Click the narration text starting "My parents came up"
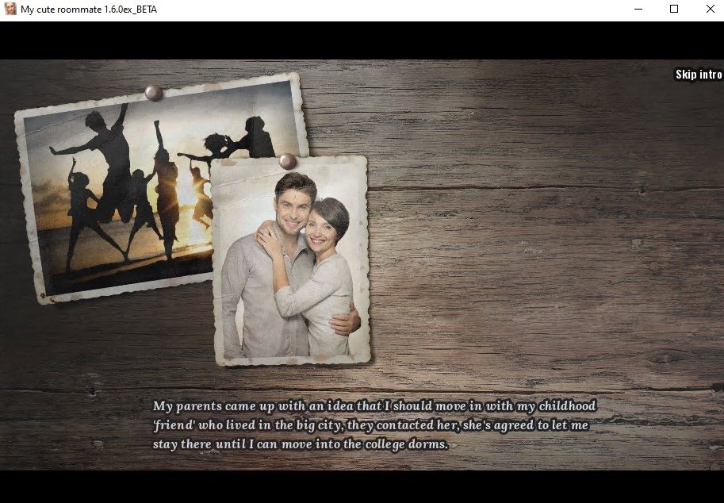 click(374, 425)
